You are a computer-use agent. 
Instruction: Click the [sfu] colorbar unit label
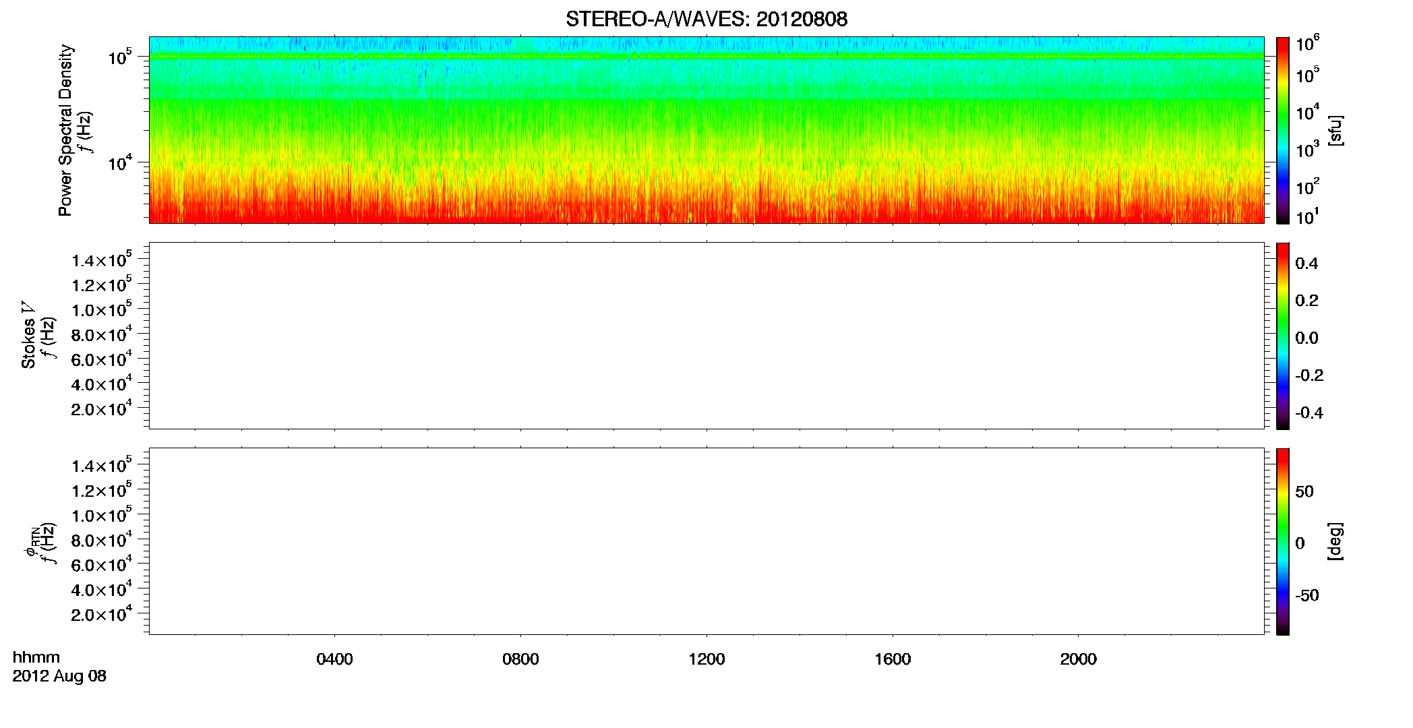pyautogui.click(x=1335, y=131)
